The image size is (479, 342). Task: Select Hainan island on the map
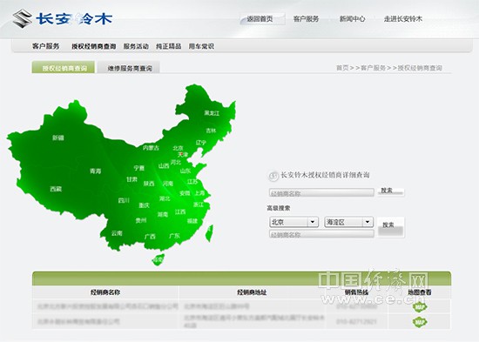point(158,260)
